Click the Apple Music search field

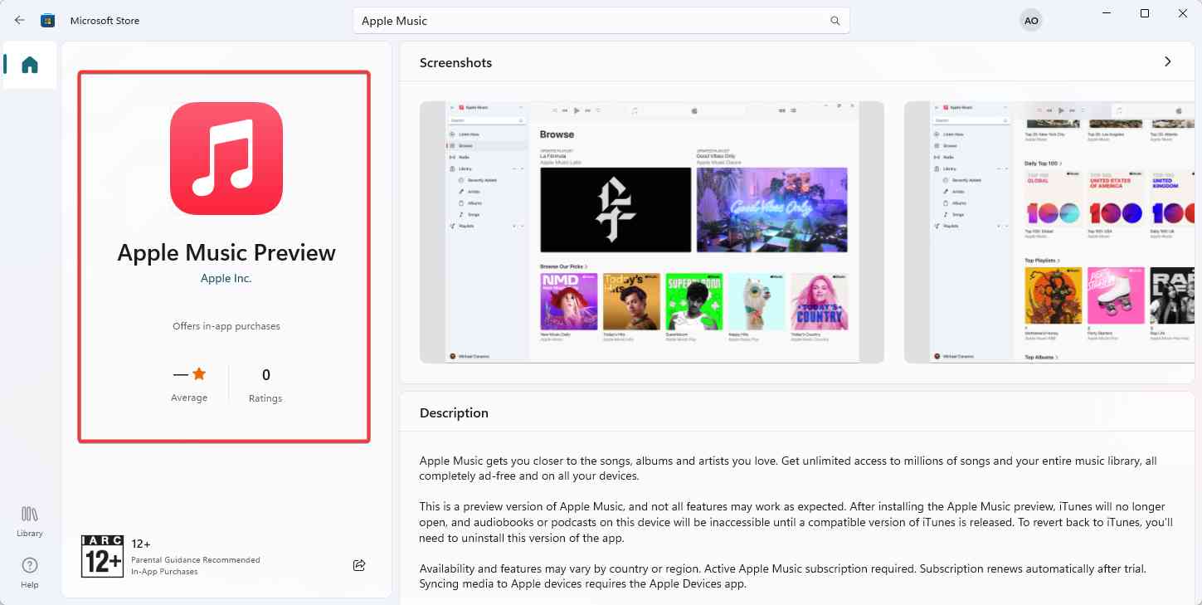(601, 21)
